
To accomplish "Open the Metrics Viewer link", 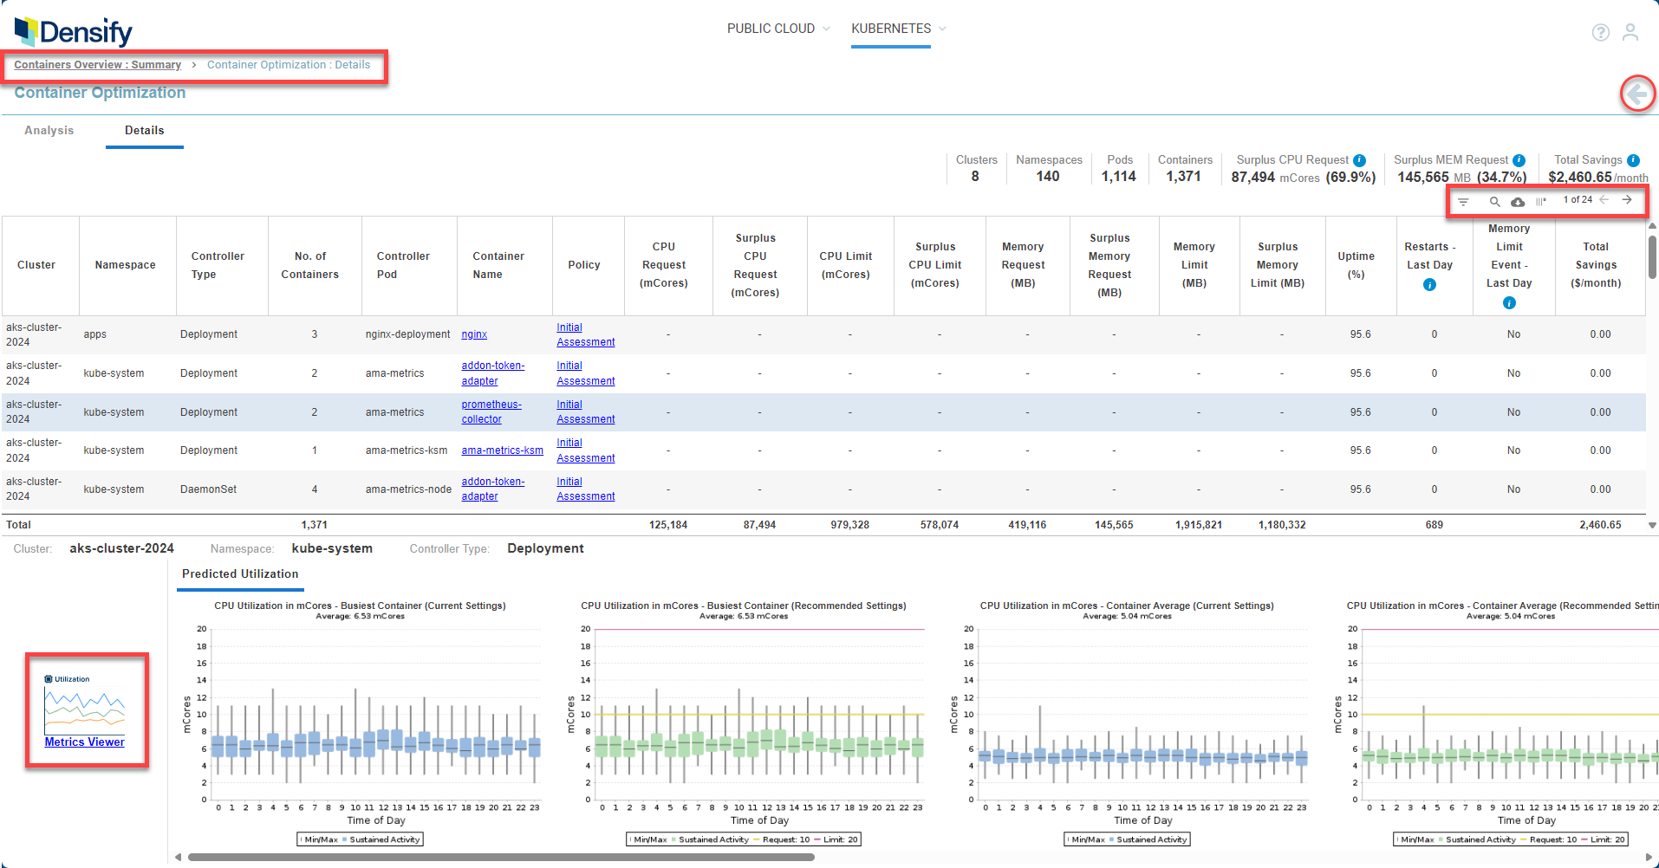I will [x=85, y=742].
